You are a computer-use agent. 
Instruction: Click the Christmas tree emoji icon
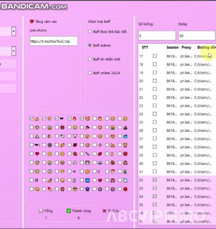pyautogui.click(x=125, y=171)
